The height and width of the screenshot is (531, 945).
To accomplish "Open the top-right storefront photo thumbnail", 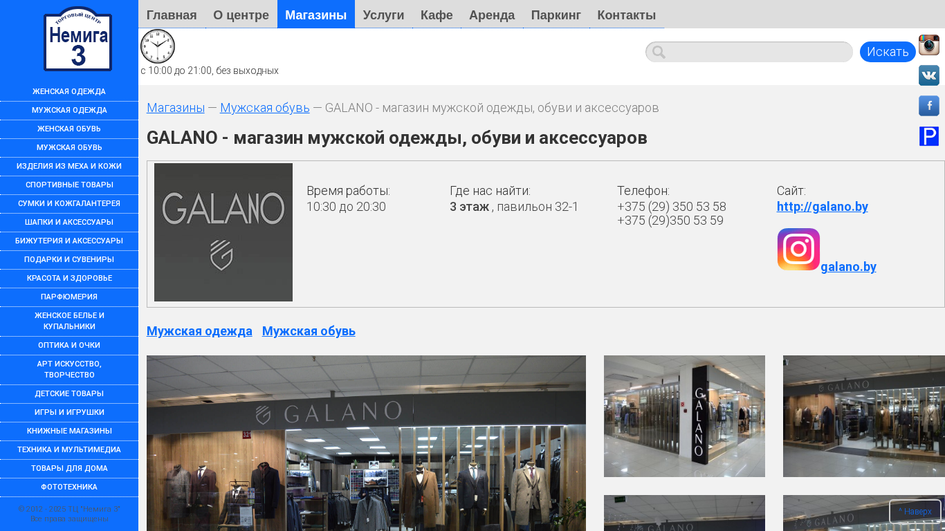I will pyautogui.click(x=864, y=416).
